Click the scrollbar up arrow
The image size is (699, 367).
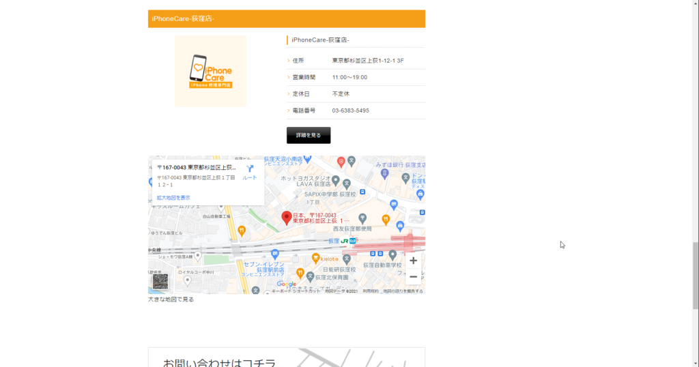pos(696,3)
